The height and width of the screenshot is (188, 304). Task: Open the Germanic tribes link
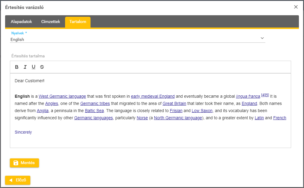95,103
